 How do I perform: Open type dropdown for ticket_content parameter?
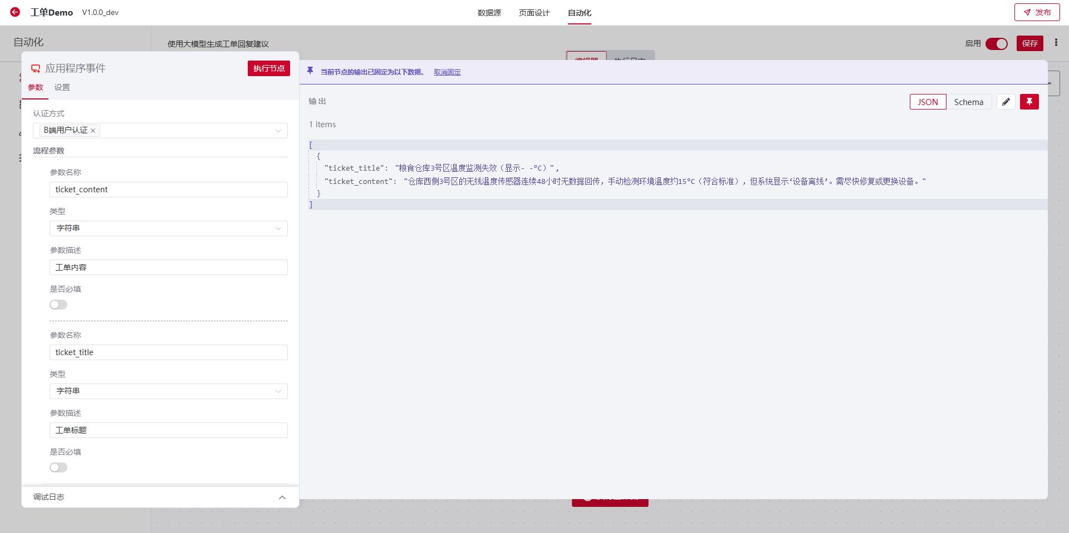pyautogui.click(x=168, y=228)
